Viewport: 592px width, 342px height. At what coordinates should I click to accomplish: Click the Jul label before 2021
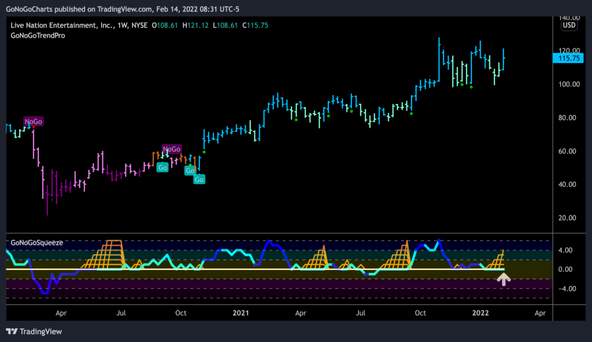(121, 313)
